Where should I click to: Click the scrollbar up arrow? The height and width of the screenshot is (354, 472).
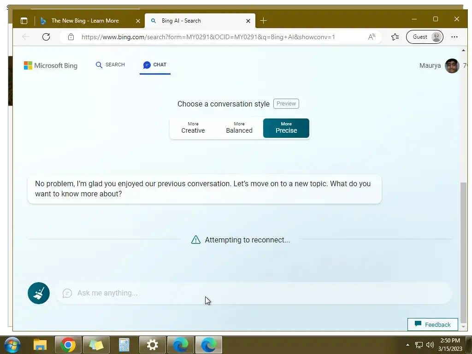(463, 50)
